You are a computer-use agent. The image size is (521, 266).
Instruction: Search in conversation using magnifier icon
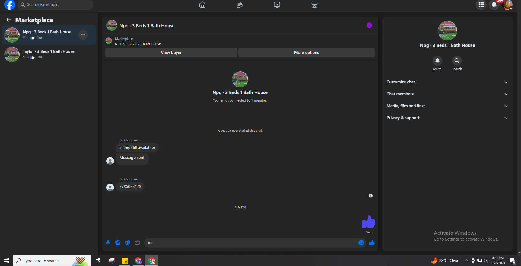click(457, 61)
